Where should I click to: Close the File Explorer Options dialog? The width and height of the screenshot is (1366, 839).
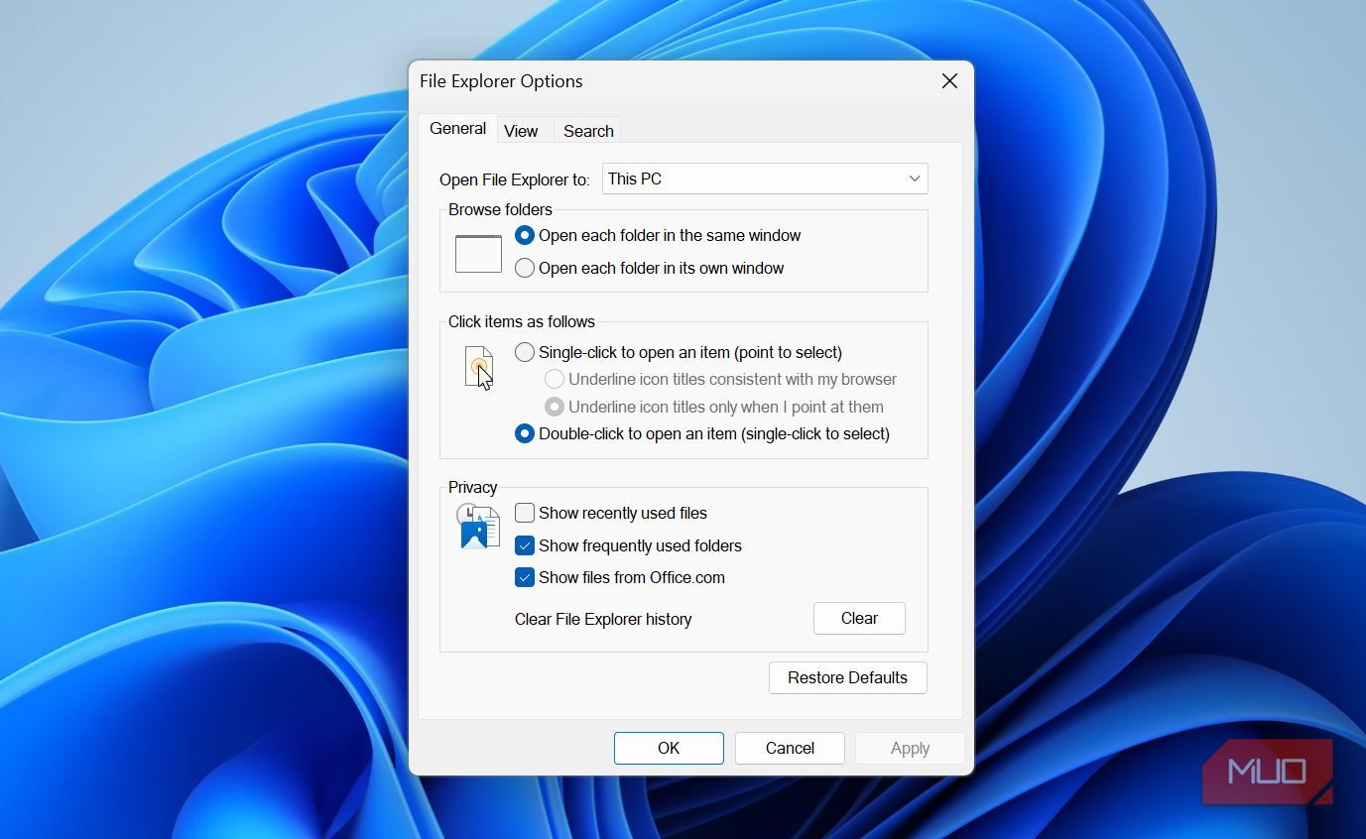949,81
